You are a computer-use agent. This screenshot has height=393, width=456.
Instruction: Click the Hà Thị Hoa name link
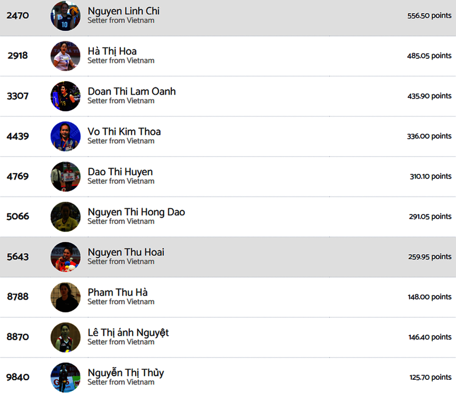pyautogui.click(x=112, y=51)
